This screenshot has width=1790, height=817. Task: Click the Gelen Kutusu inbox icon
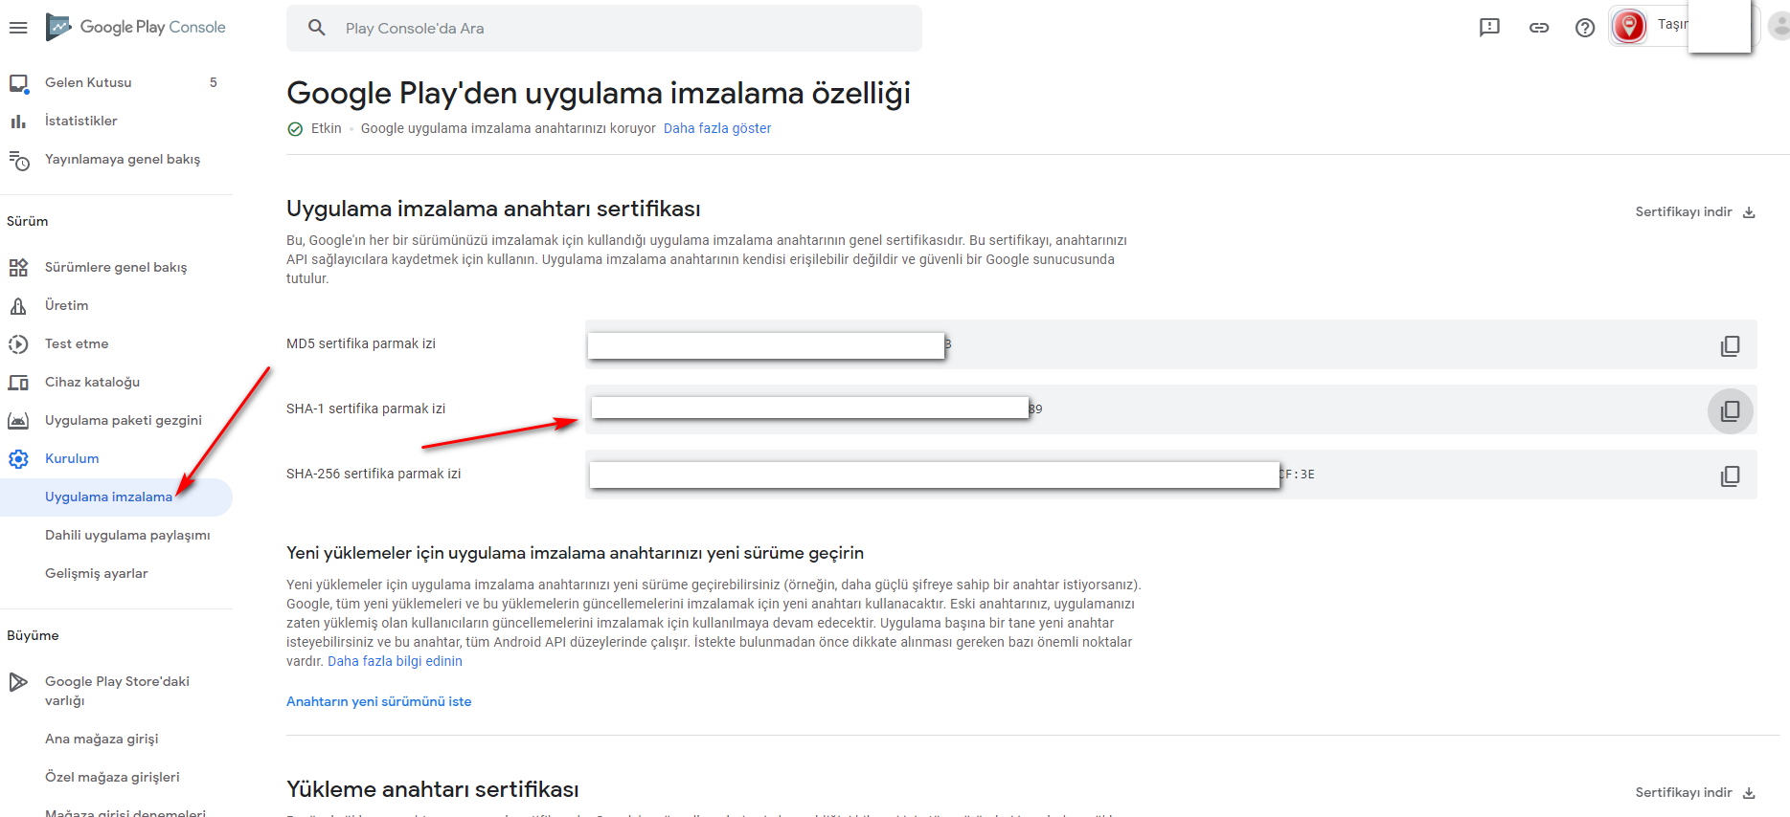[x=18, y=83]
